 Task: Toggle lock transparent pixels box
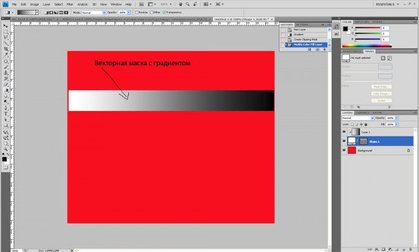tap(352, 125)
